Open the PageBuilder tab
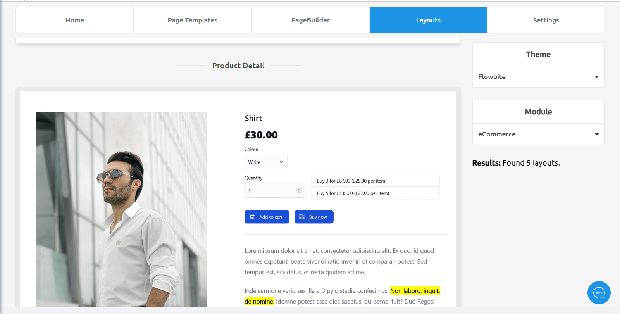The height and width of the screenshot is (314, 620). [310, 20]
